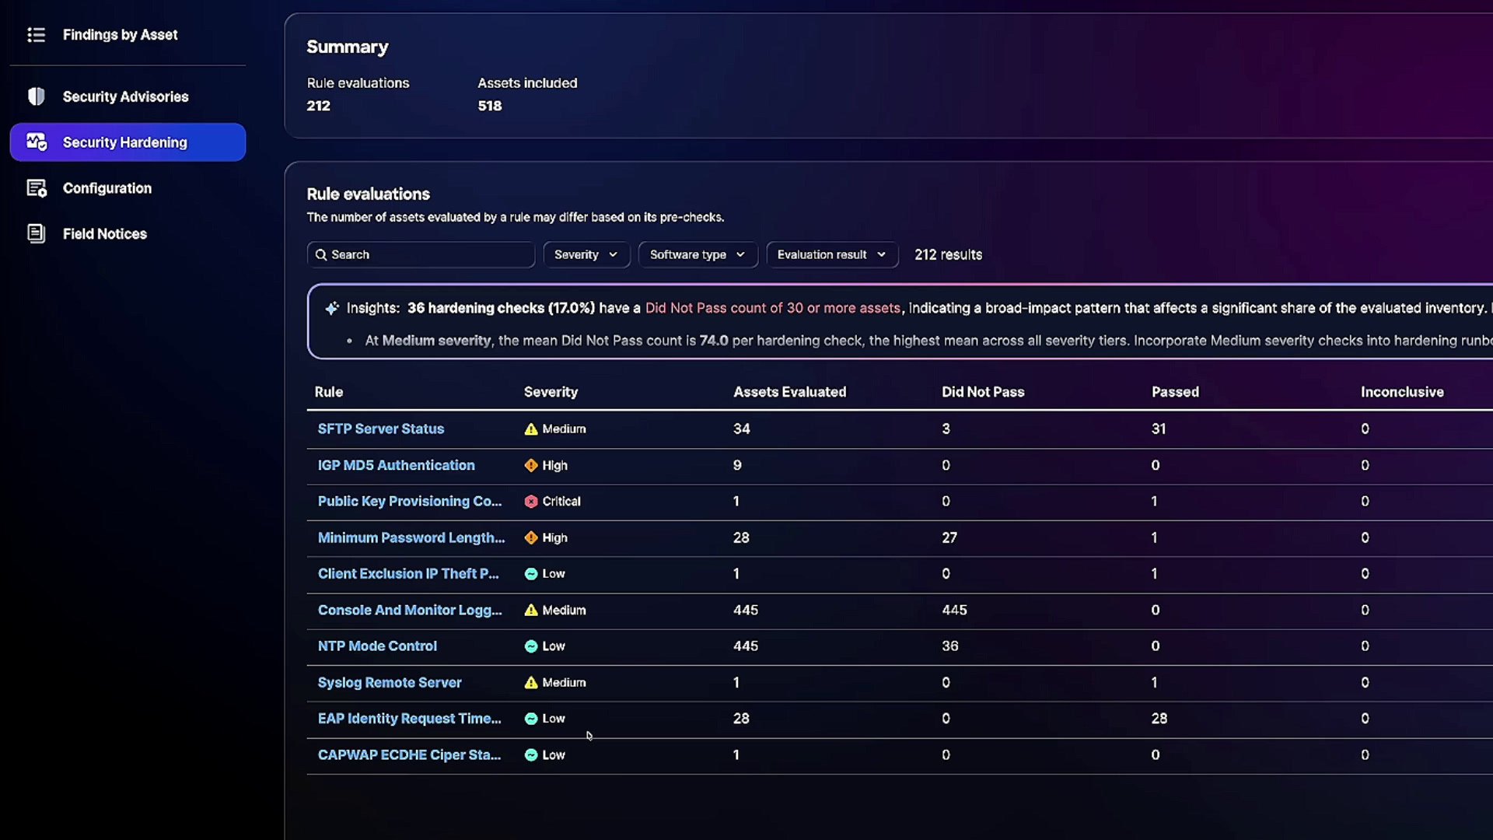This screenshot has height=840, width=1493.
Task: Click the magnifier icon in Search box
Action: 321,255
